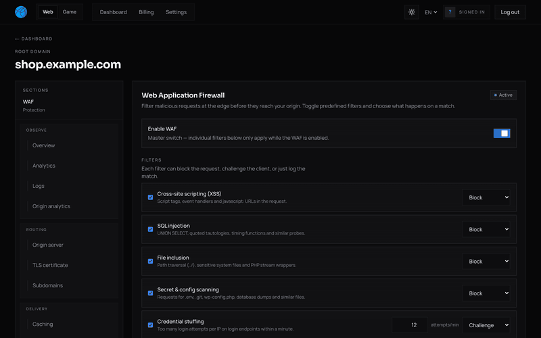This screenshot has width=541, height=338.
Task: Uncheck the File inclusion filter checkbox
Action: [150, 261]
